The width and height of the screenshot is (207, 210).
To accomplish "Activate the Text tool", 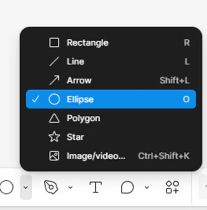I will pyautogui.click(x=96, y=187).
